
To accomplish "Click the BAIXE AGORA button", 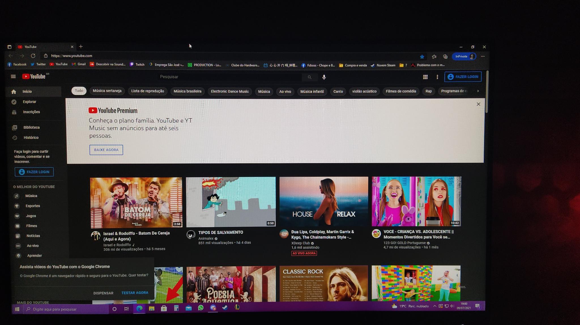I will coord(106,150).
